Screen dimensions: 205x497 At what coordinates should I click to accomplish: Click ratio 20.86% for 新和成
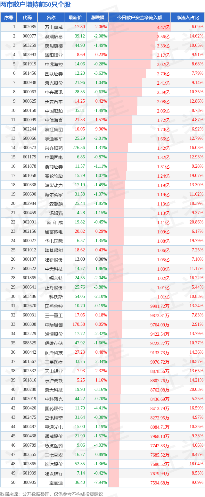(196, 222)
